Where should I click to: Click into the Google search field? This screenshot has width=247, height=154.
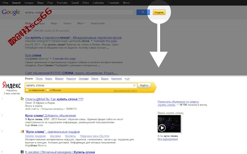[x=78, y=12]
